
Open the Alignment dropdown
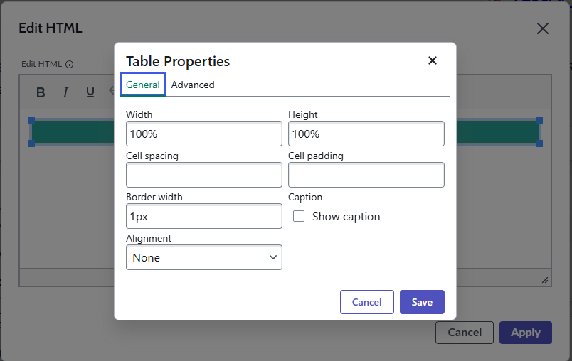204,257
